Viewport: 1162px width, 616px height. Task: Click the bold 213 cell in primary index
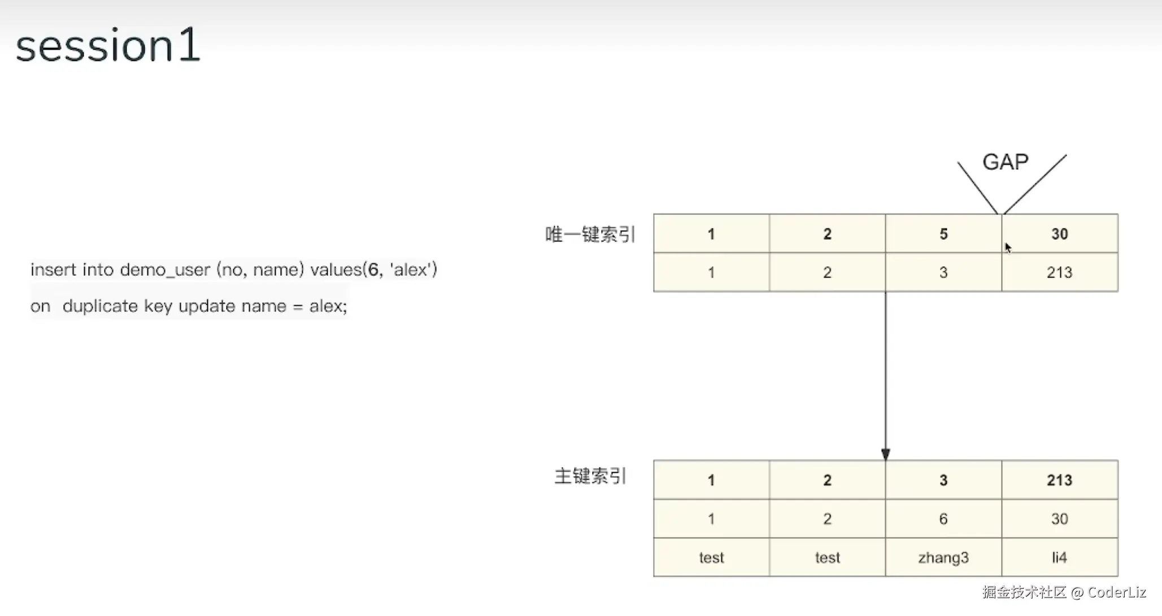point(1059,480)
